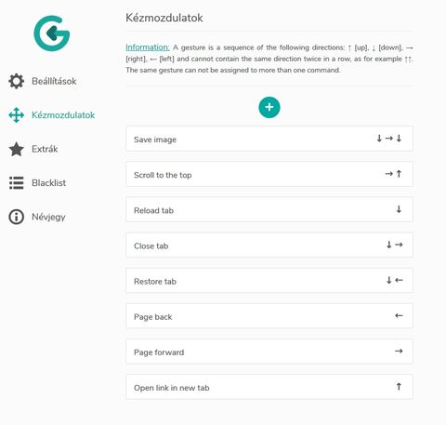Choose the Page forward gesture row
The image size is (446, 425).
[x=269, y=352]
